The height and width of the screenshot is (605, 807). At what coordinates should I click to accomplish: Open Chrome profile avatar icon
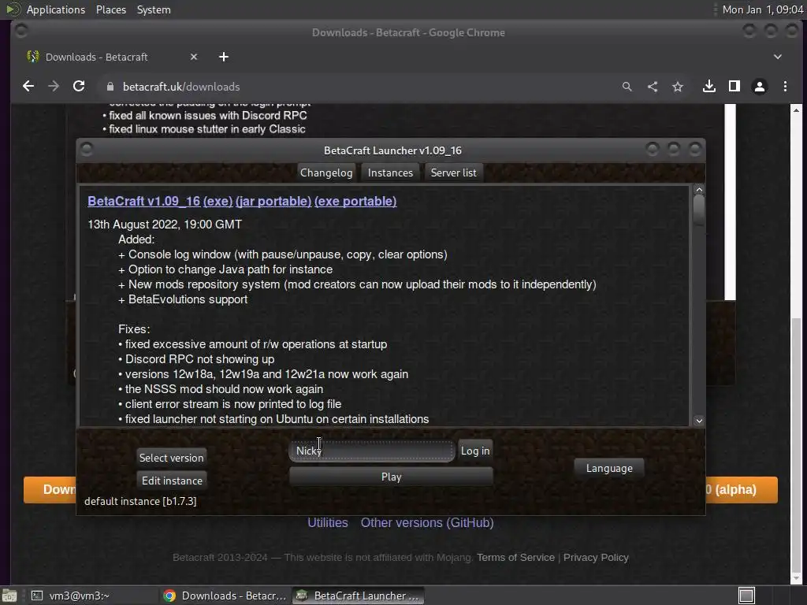coord(760,87)
